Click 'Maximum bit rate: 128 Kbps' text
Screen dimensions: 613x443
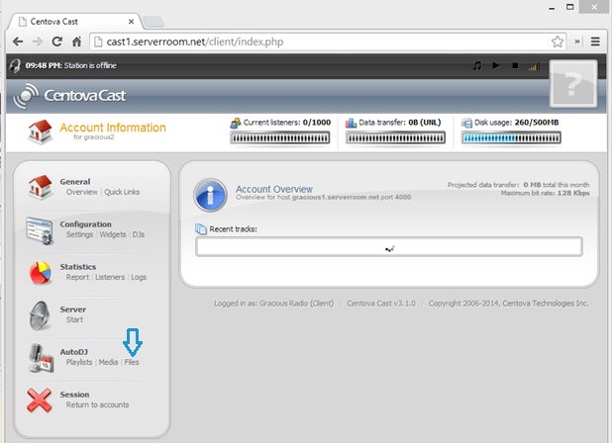(x=545, y=193)
